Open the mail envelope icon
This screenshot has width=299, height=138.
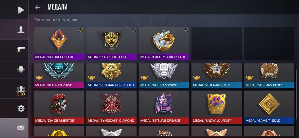tap(21, 128)
